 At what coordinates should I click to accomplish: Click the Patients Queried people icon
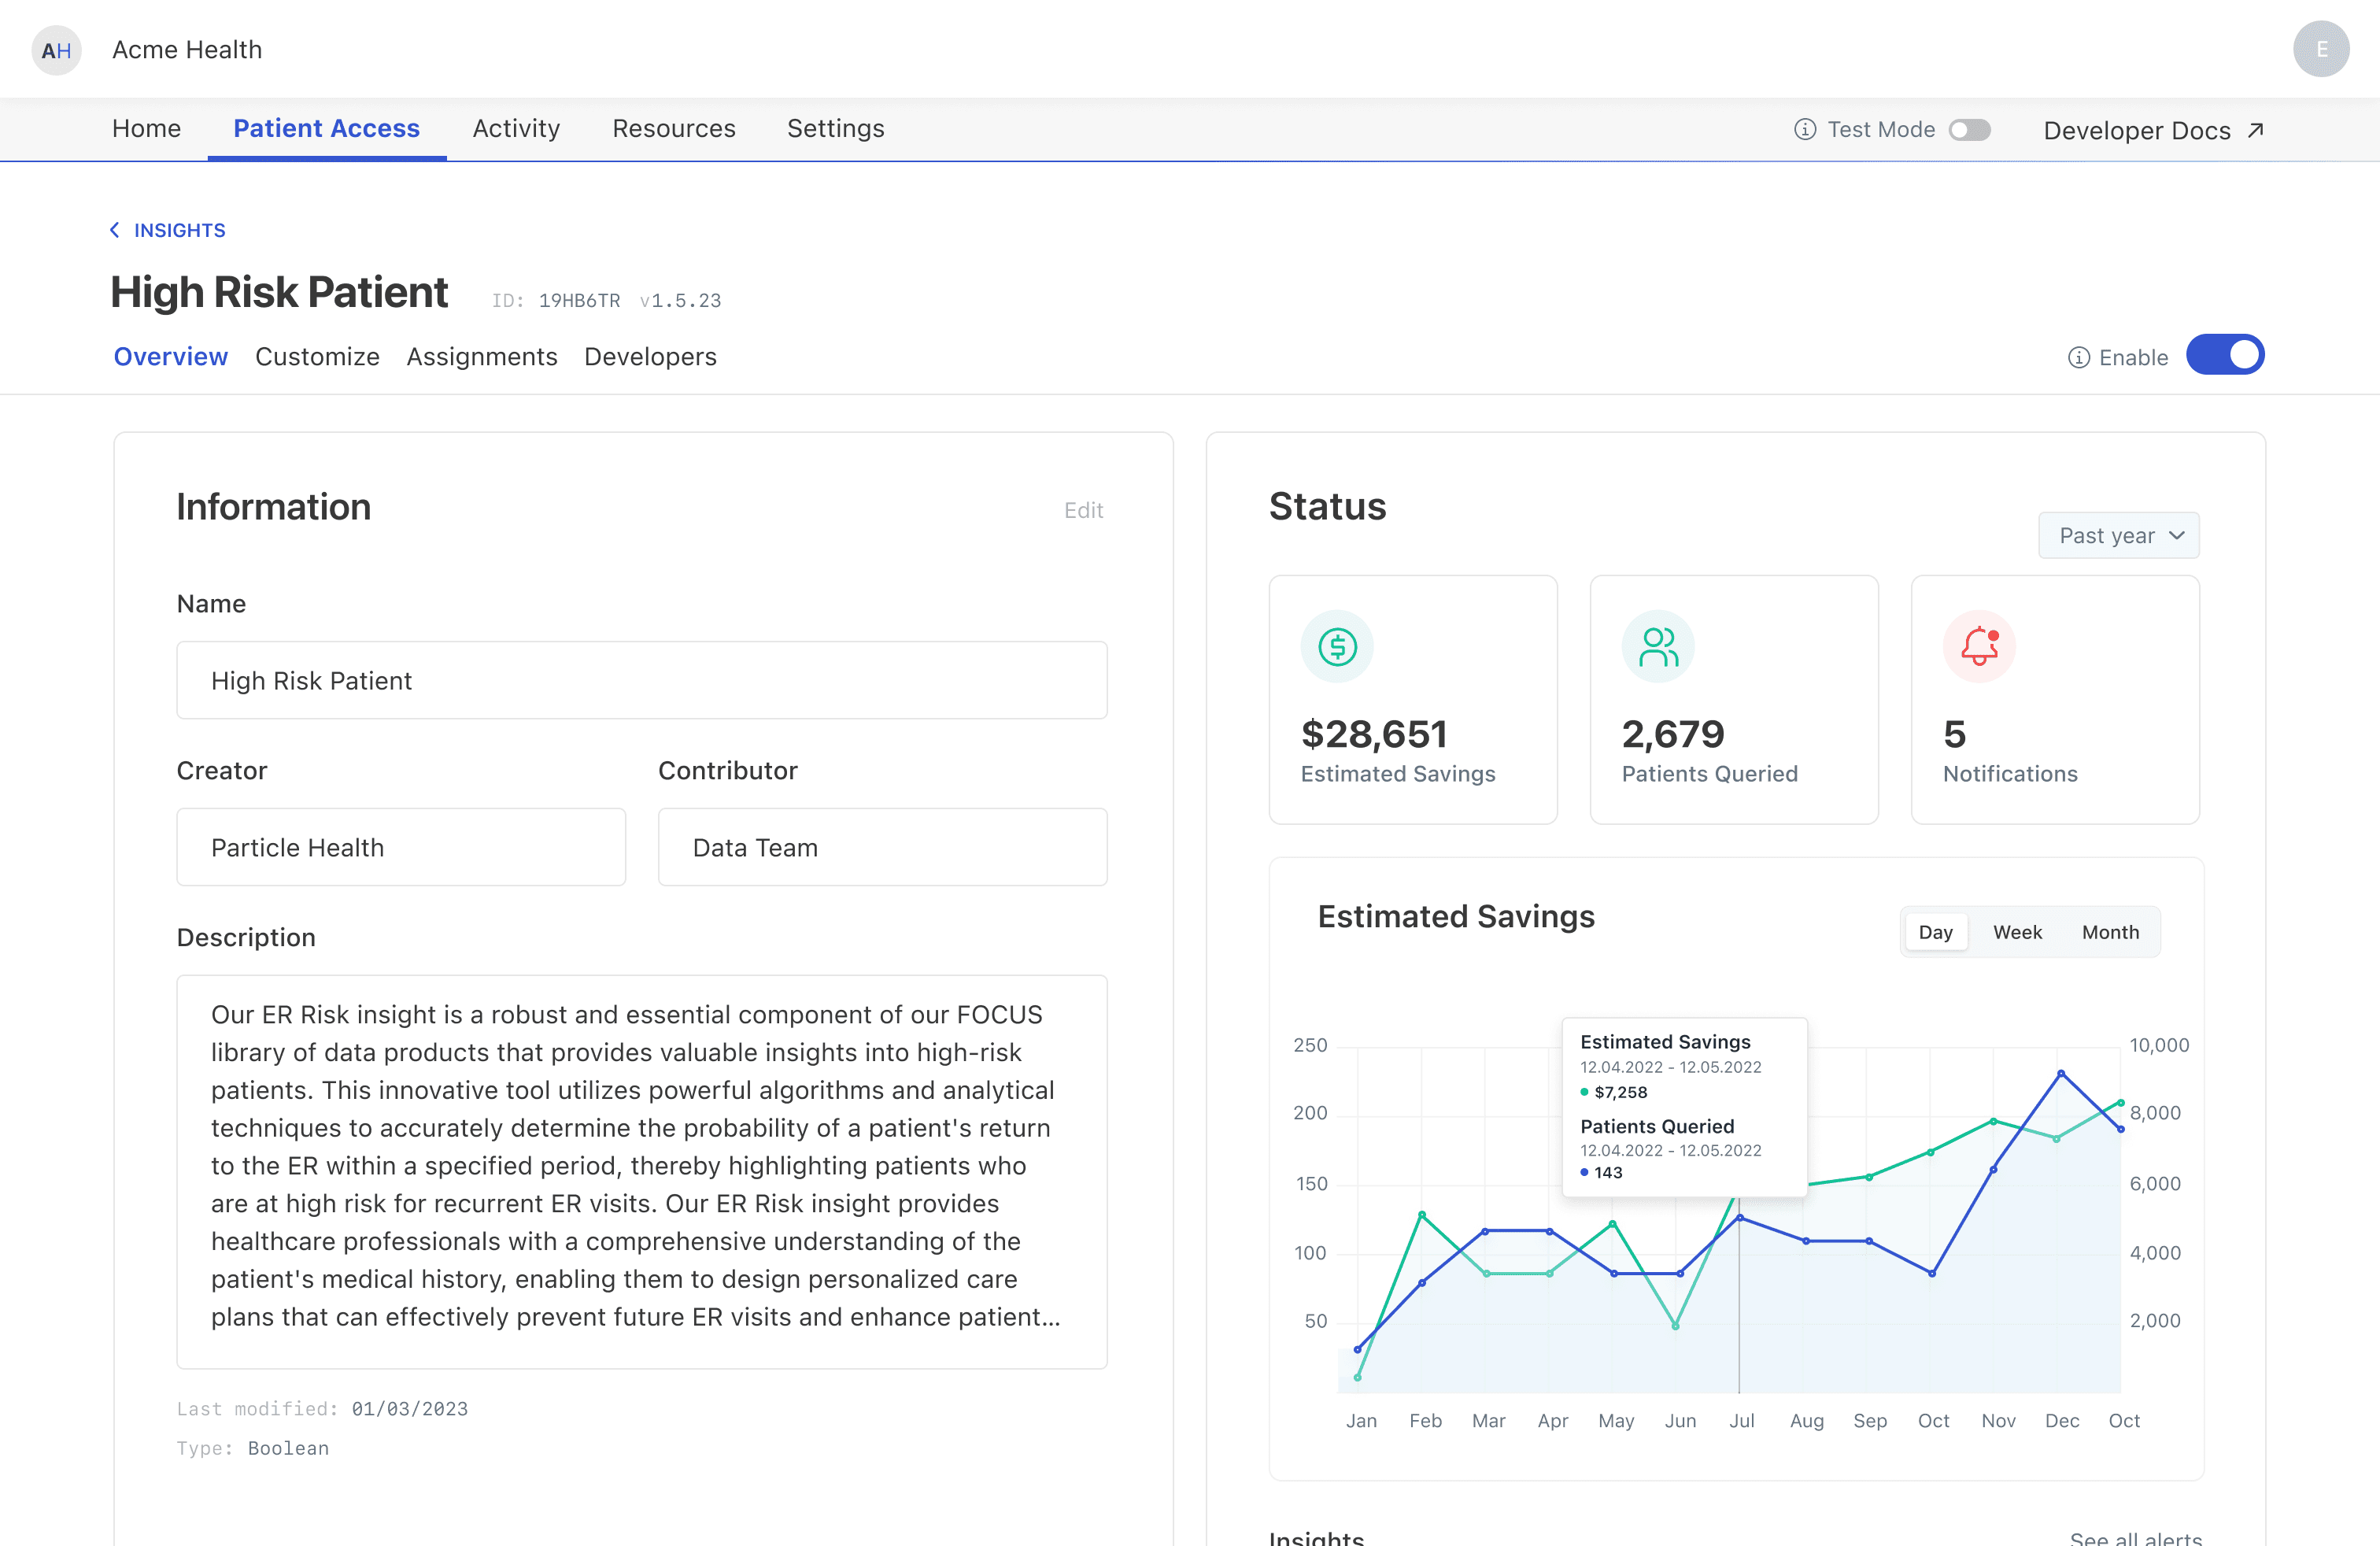point(1658,647)
